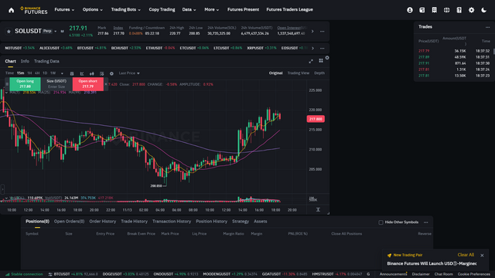Go to Copy Trading

[162, 10]
